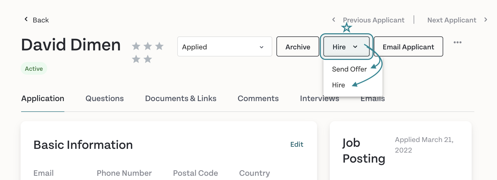Click the David Dimen applicant name
The width and height of the screenshot is (497, 180).
point(71,45)
